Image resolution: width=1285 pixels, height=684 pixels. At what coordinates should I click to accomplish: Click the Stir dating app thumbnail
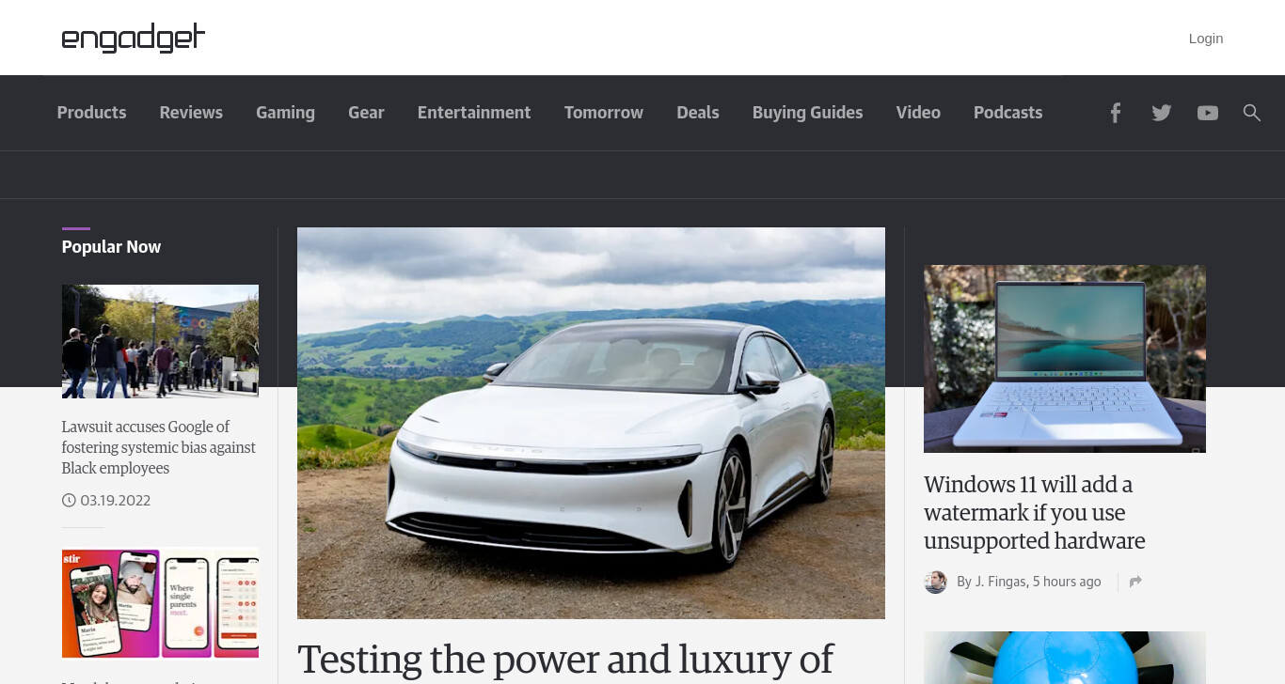coord(160,603)
